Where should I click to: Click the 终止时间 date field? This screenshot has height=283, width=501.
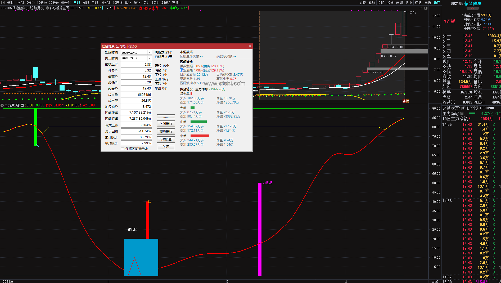click(x=134, y=58)
